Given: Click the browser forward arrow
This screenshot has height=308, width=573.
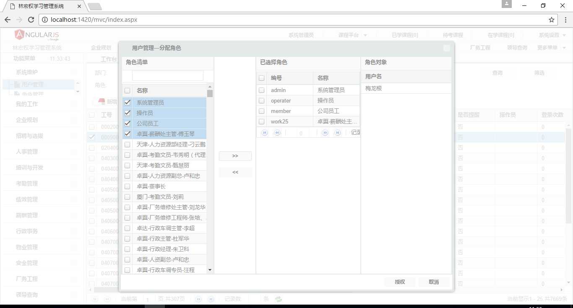Looking at the screenshot, I should (19, 20).
